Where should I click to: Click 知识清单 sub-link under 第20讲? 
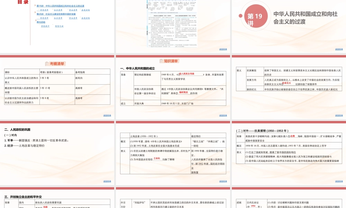point(58,18)
